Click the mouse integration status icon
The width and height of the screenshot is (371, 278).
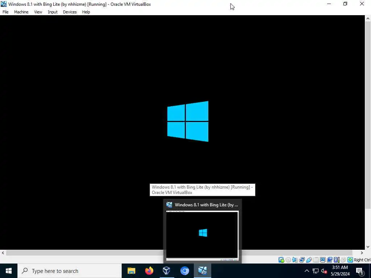click(343, 260)
